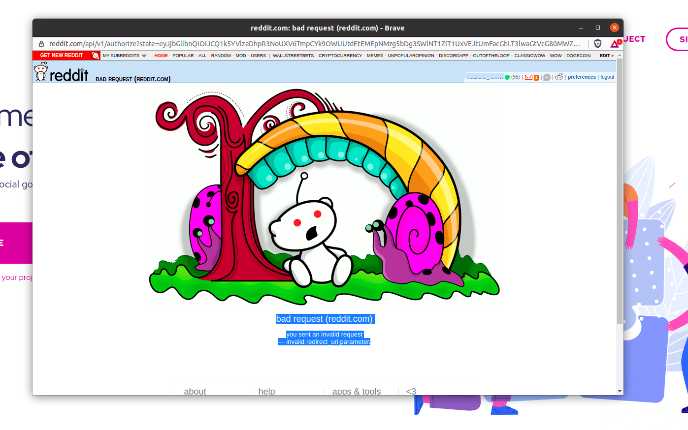
Task: Click the '<3' footer heading
Action: click(411, 392)
